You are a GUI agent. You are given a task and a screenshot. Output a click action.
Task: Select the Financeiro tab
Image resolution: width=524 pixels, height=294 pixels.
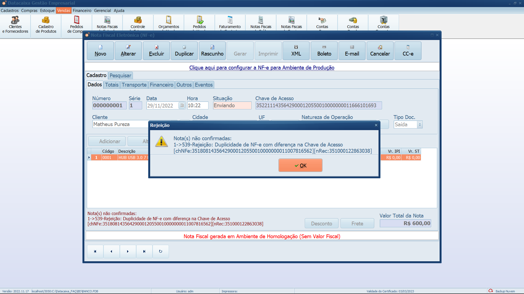[x=161, y=85]
